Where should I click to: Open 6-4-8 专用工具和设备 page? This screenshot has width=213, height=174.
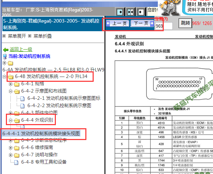click(x=44, y=162)
